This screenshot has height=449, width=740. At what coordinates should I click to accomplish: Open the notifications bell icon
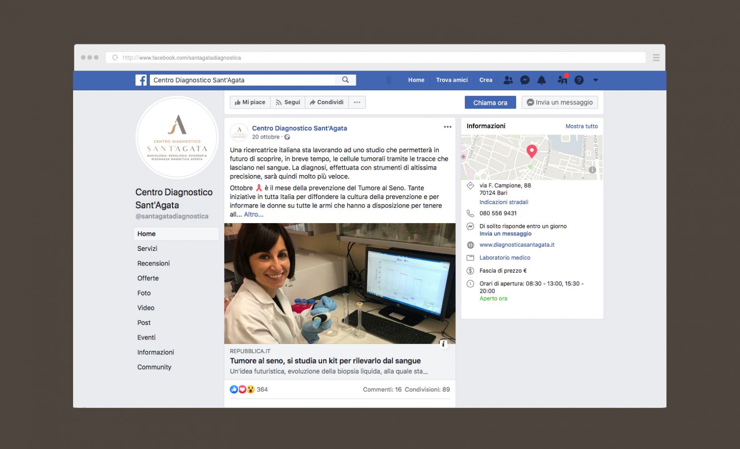tap(542, 80)
